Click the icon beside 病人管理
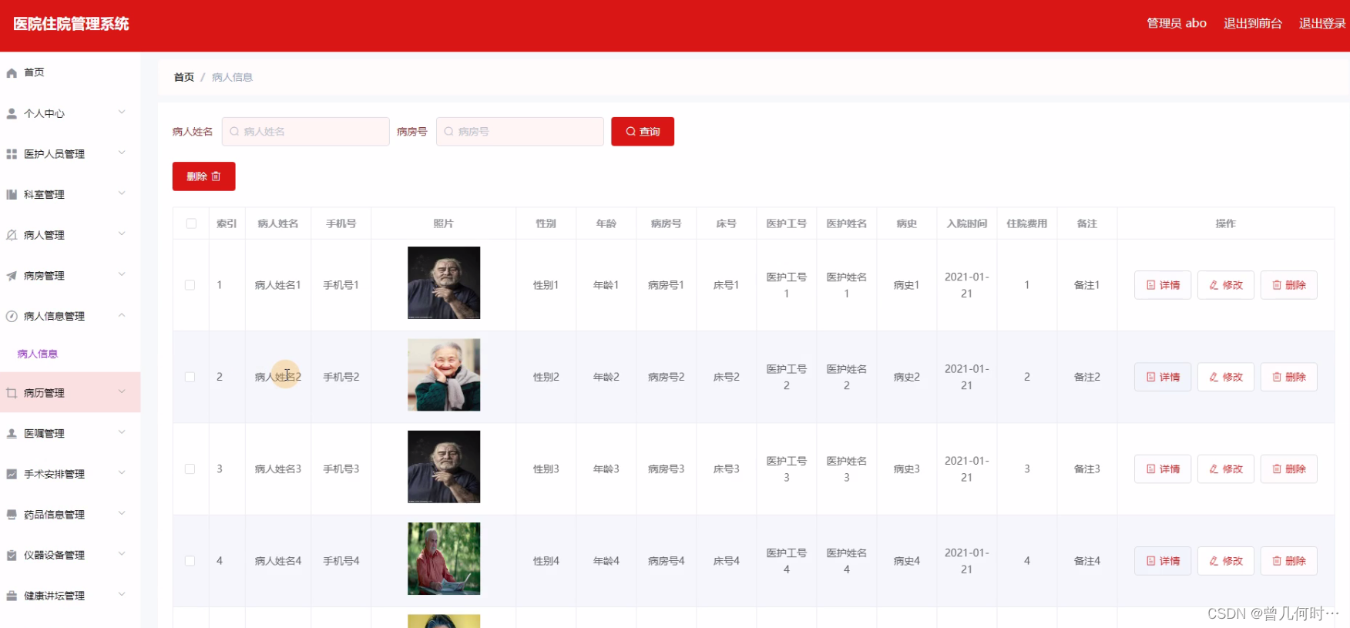1350x628 pixels. tap(12, 235)
